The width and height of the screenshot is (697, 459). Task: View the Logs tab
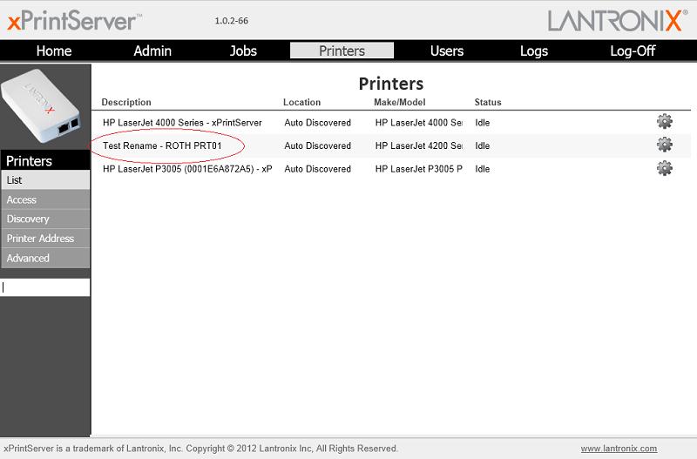[534, 51]
